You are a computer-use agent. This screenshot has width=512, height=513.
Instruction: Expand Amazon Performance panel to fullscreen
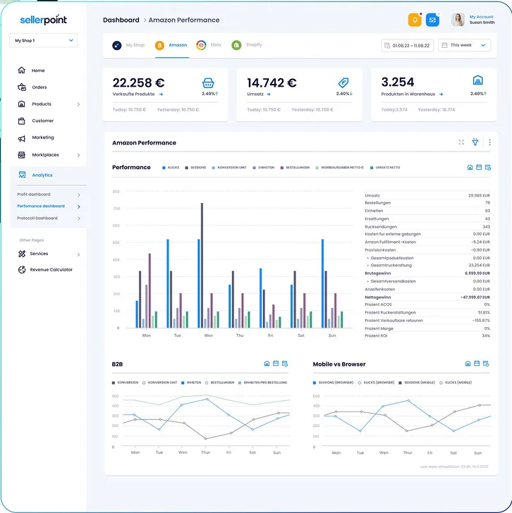point(461,142)
